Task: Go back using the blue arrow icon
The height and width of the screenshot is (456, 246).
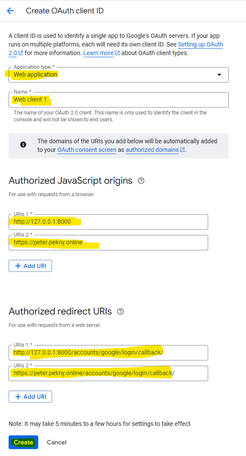Action: 10,11
